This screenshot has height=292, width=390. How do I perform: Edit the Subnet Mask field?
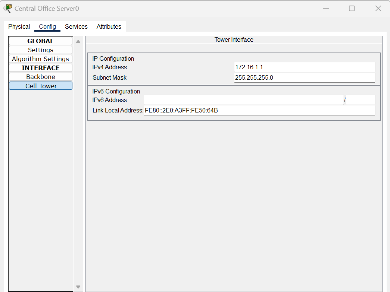click(x=305, y=78)
